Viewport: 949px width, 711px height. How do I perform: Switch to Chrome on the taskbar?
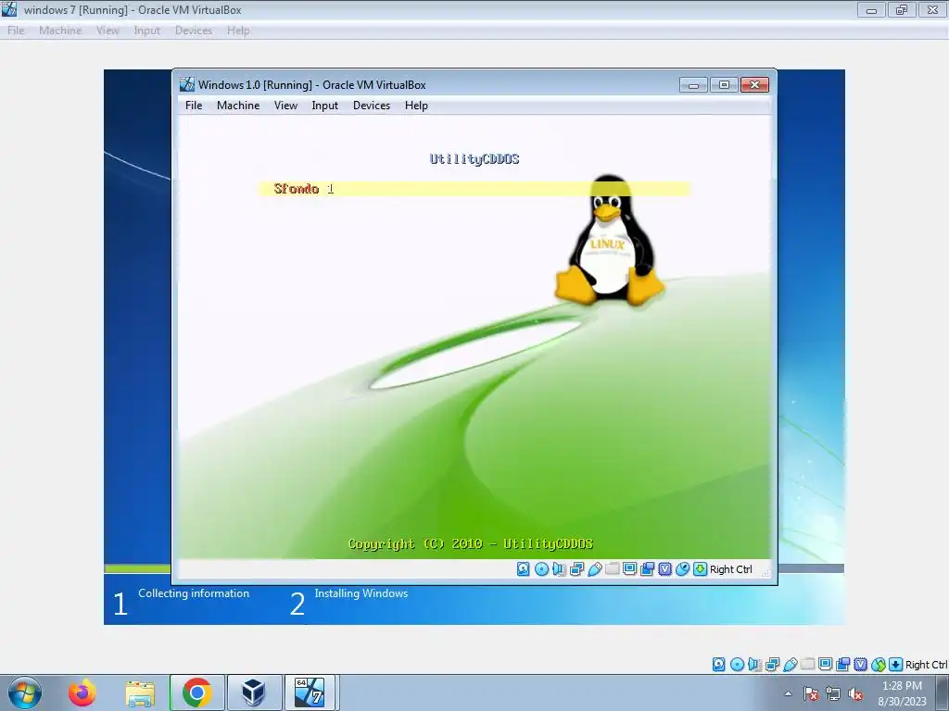tap(196, 692)
